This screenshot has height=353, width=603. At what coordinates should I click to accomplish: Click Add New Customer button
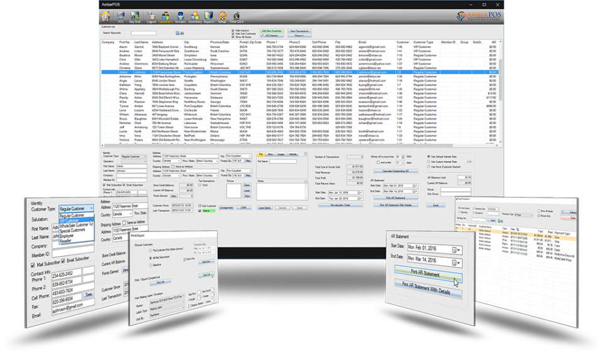point(272,31)
